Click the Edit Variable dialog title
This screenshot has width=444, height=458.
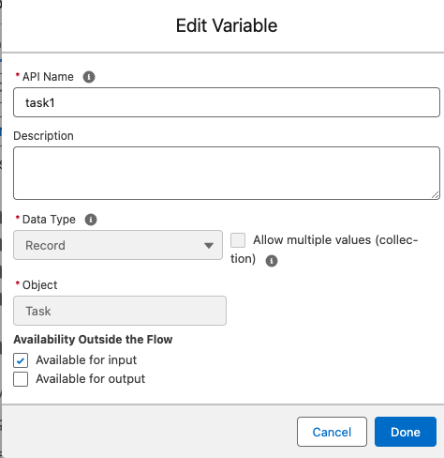[227, 25]
